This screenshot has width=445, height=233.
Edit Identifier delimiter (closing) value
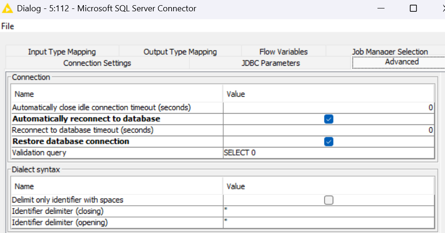pyautogui.click(x=329, y=211)
